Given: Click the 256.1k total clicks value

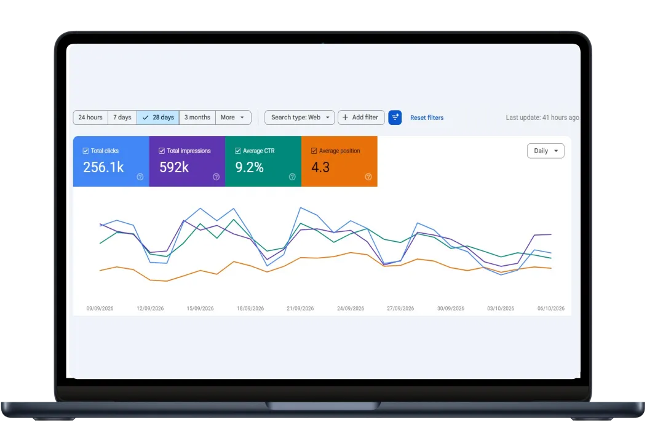Looking at the screenshot, I should [103, 167].
